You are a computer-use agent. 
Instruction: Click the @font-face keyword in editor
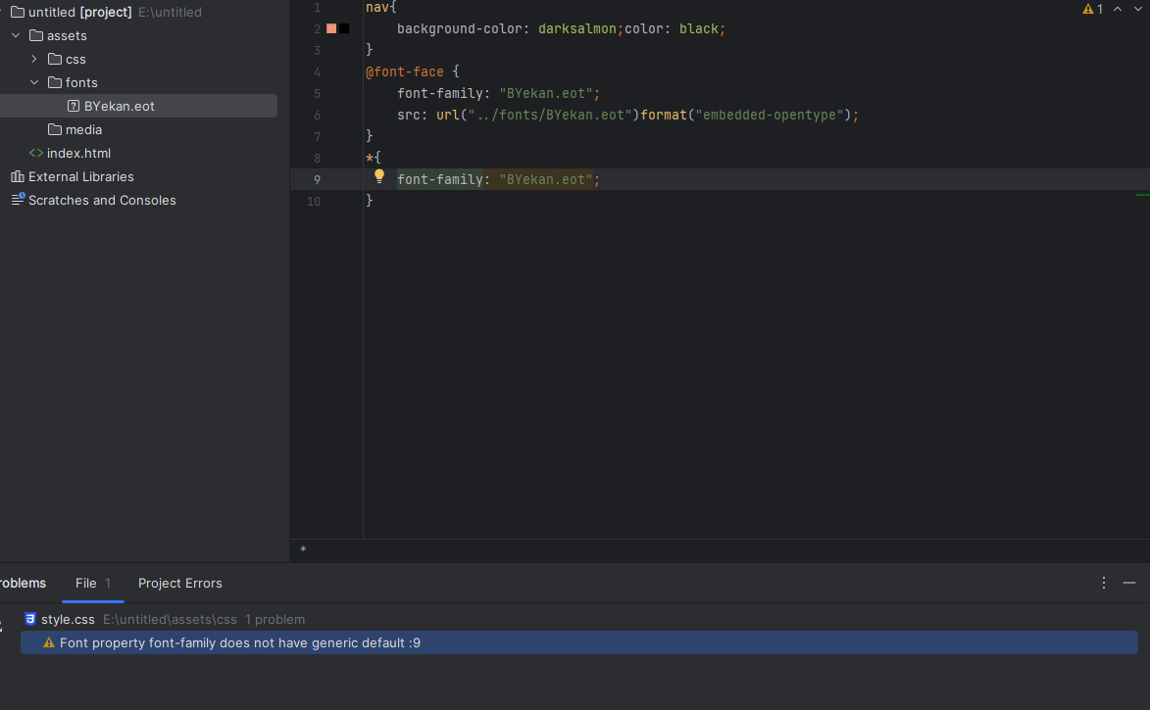click(405, 71)
